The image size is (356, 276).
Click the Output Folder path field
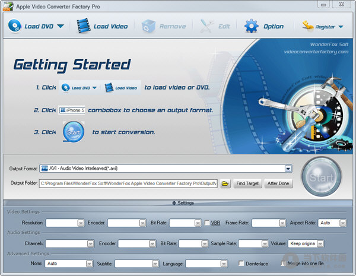coord(128,183)
